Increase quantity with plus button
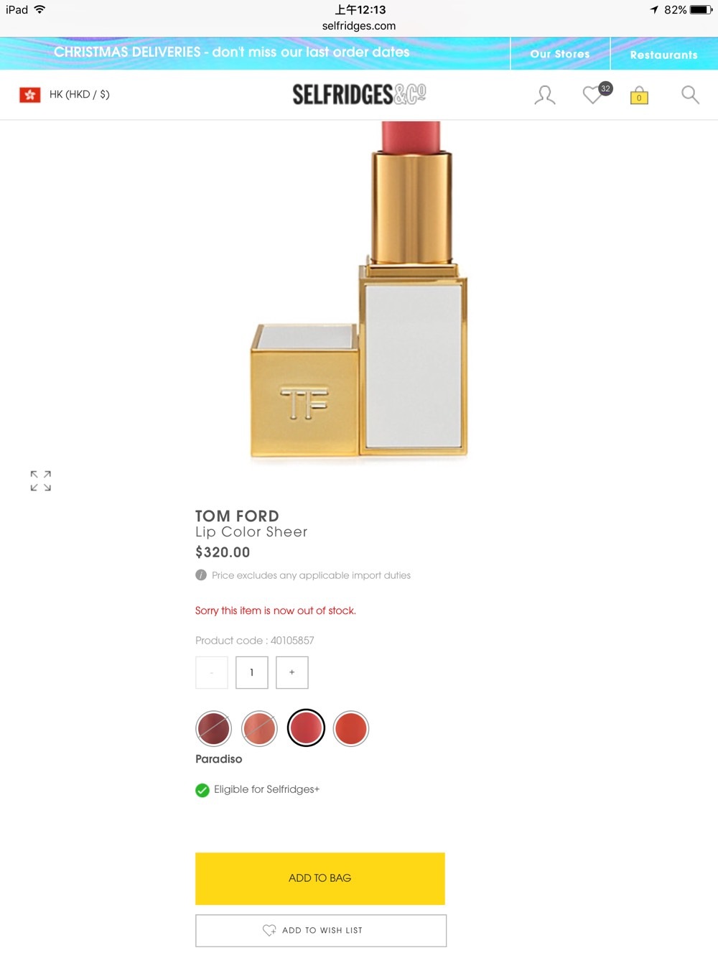The image size is (718, 958). point(292,673)
